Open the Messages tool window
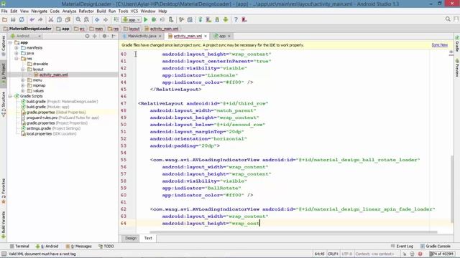Image resolution: width=460 pixels, height=258 pixels. pyautogui.click(x=78, y=247)
